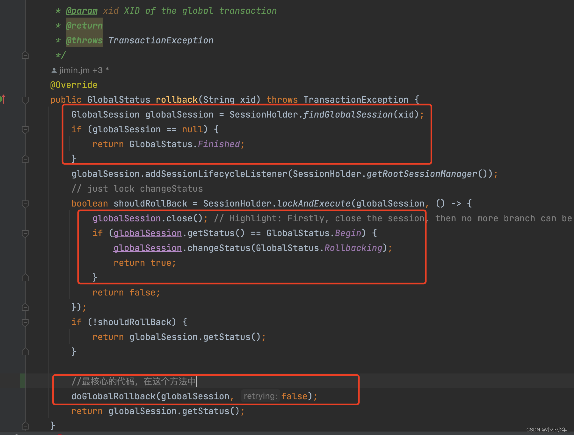This screenshot has height=435, width=574.
Task: Click the getRootSessionManager method call
Action: click(x=422, y=174)
